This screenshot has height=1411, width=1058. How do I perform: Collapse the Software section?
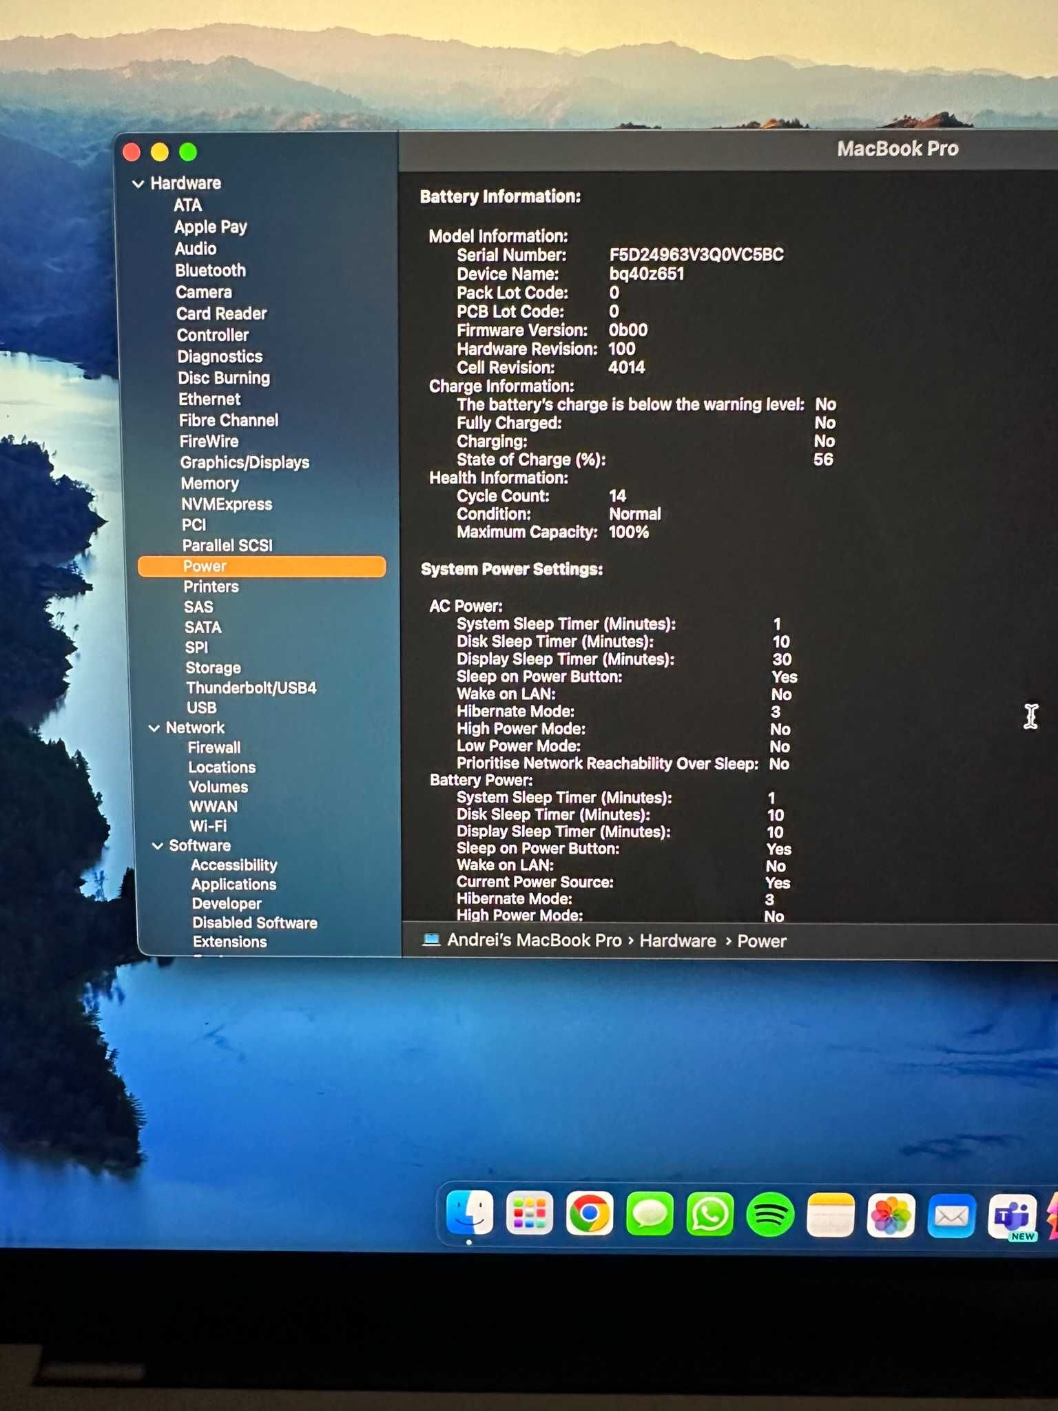point(158,846)
